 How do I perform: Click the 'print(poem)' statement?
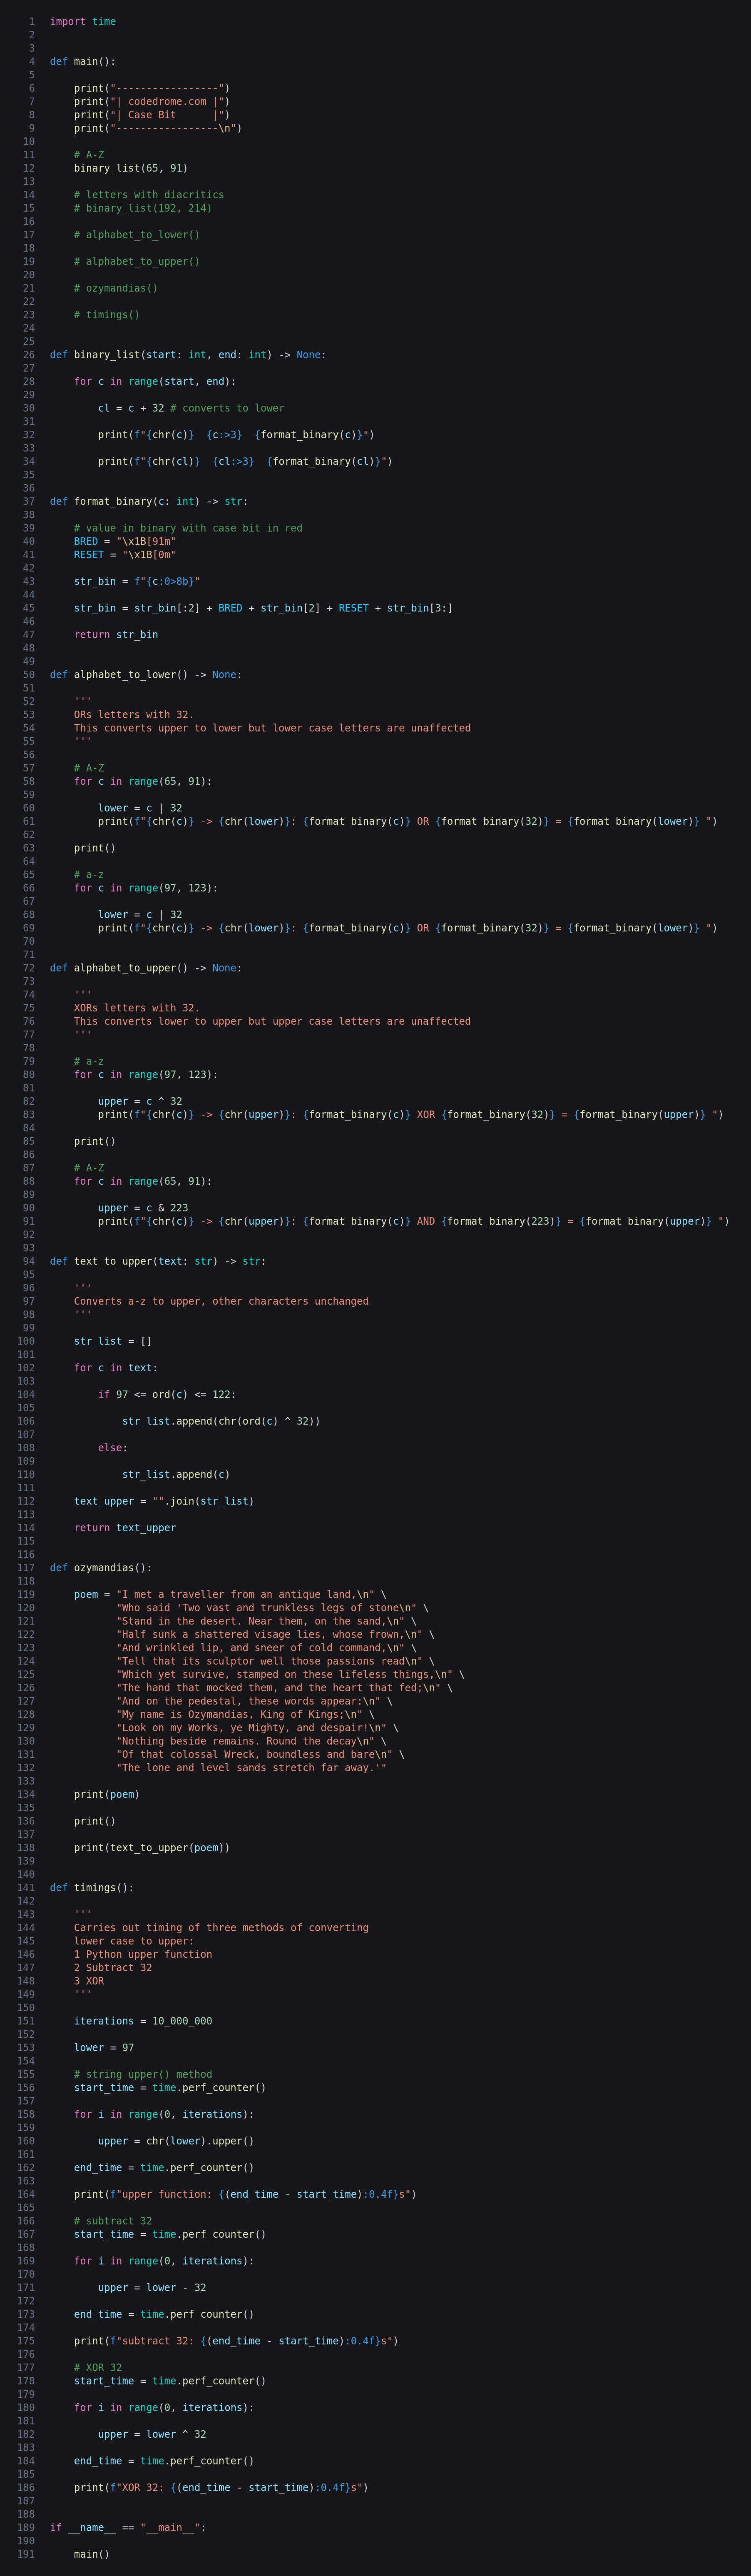click(x=107, y=1794)
